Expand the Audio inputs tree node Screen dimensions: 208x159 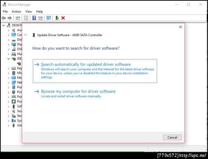coord(8,30)
